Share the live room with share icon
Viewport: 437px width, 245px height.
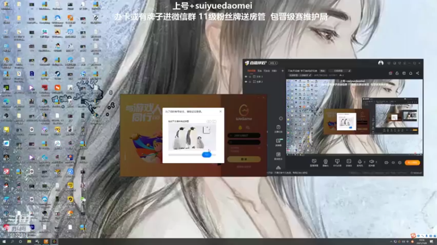point(417,73)
